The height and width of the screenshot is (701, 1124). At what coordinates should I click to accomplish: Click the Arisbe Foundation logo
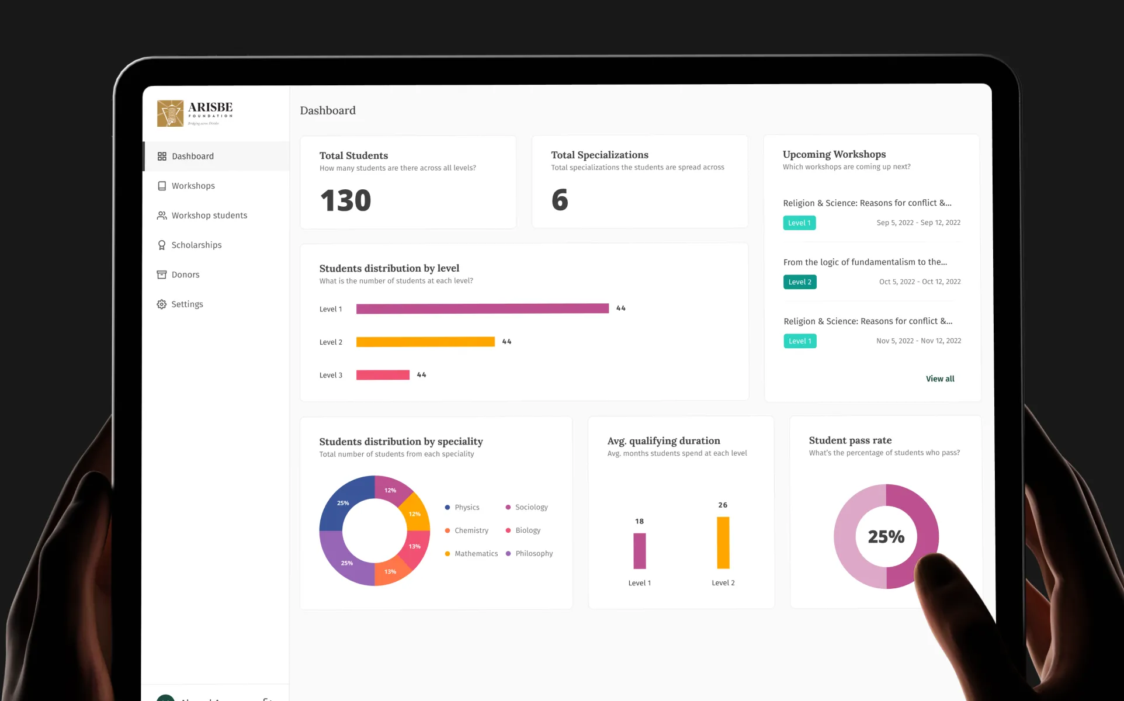pyautogui.click(x=195, y=113)
